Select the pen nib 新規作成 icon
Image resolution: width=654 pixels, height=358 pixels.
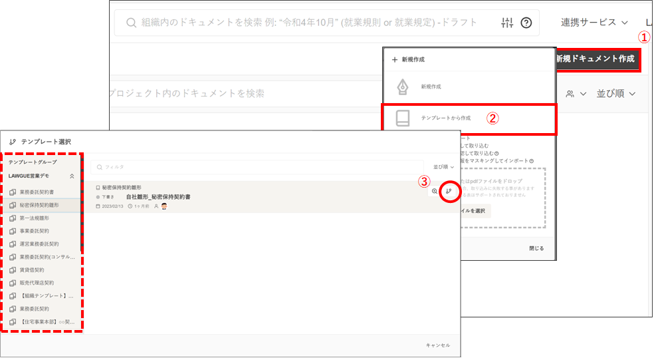pos(403,87)
